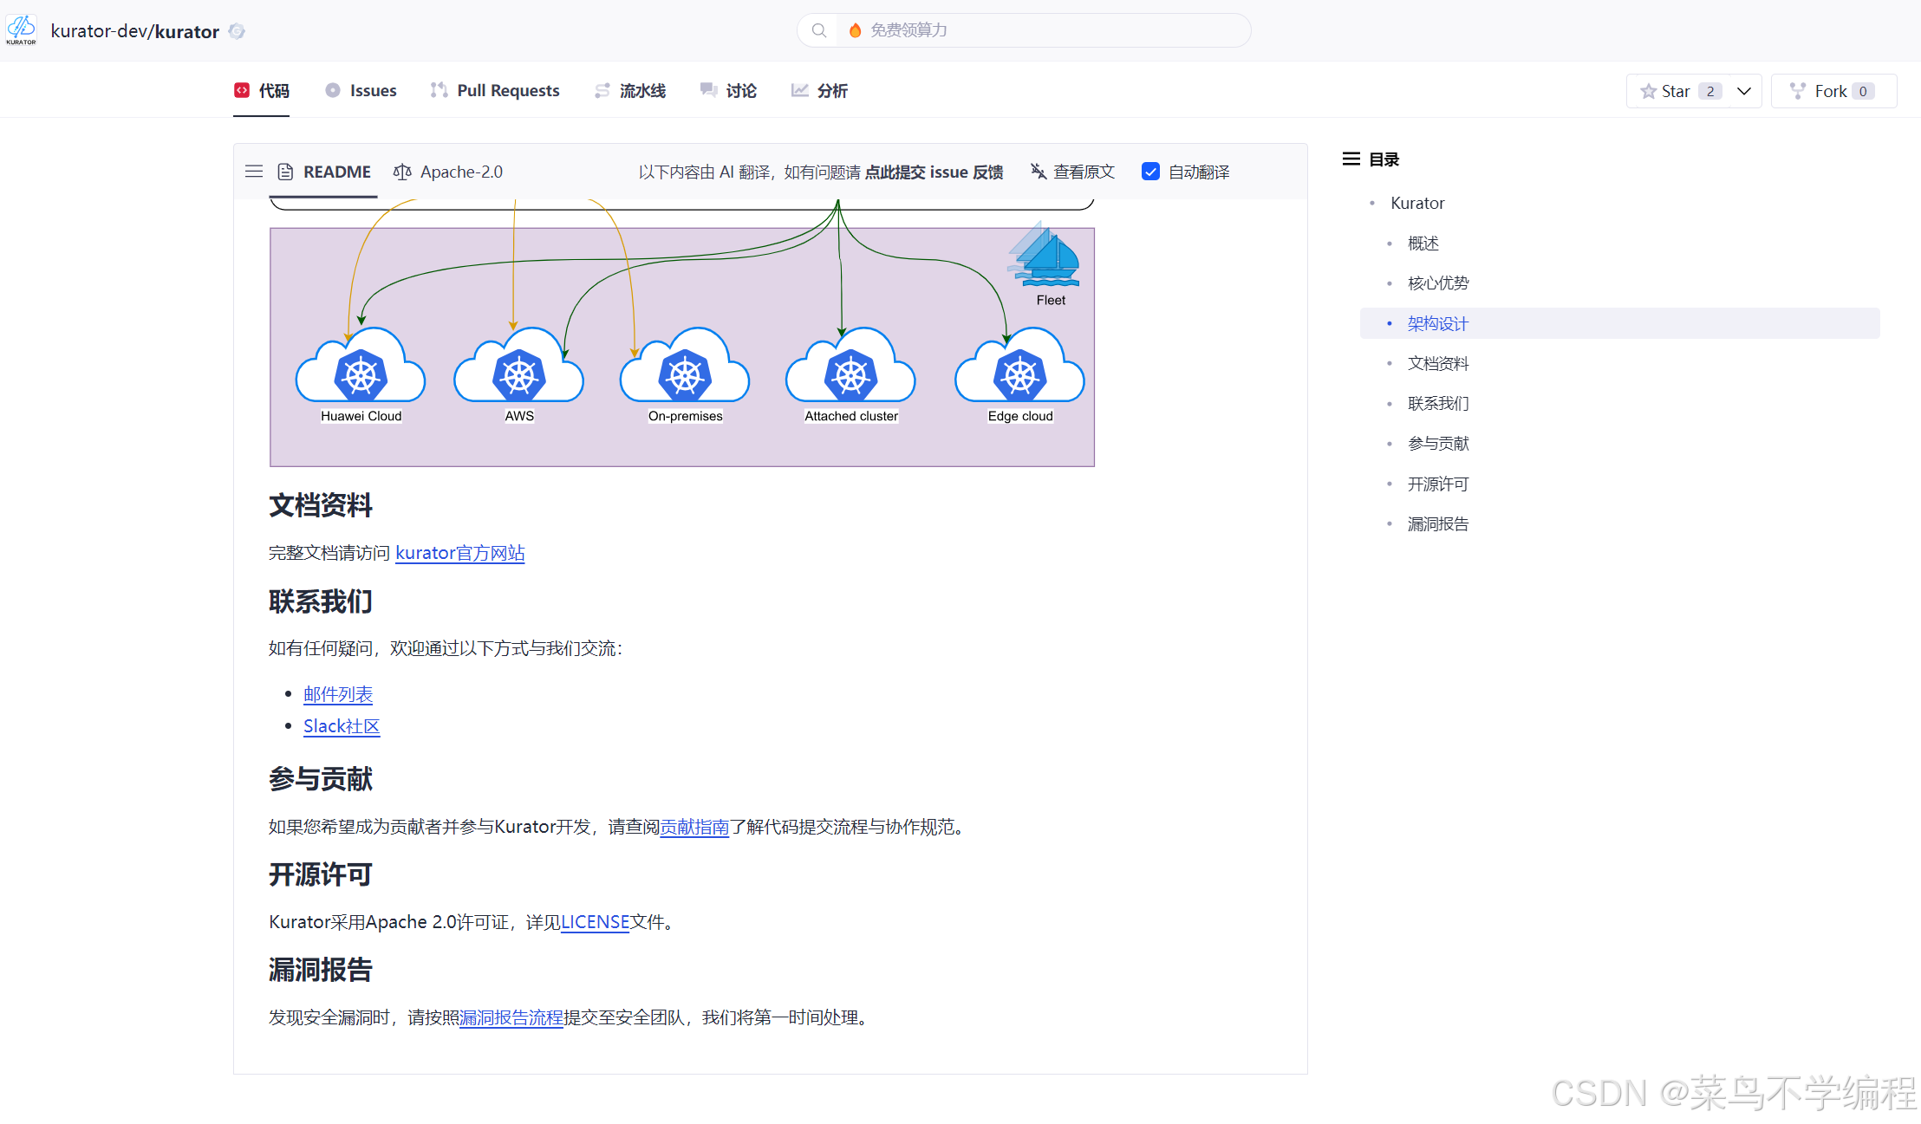The height and width of the screenshot is (1124, 1921).
Task: Open the kurator official website link
Action: (459, 553)
